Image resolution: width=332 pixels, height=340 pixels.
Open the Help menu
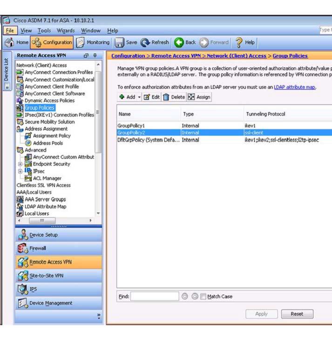pos(113,31)
